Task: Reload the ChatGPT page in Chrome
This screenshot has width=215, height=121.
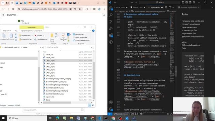Action: pos(13,9)
